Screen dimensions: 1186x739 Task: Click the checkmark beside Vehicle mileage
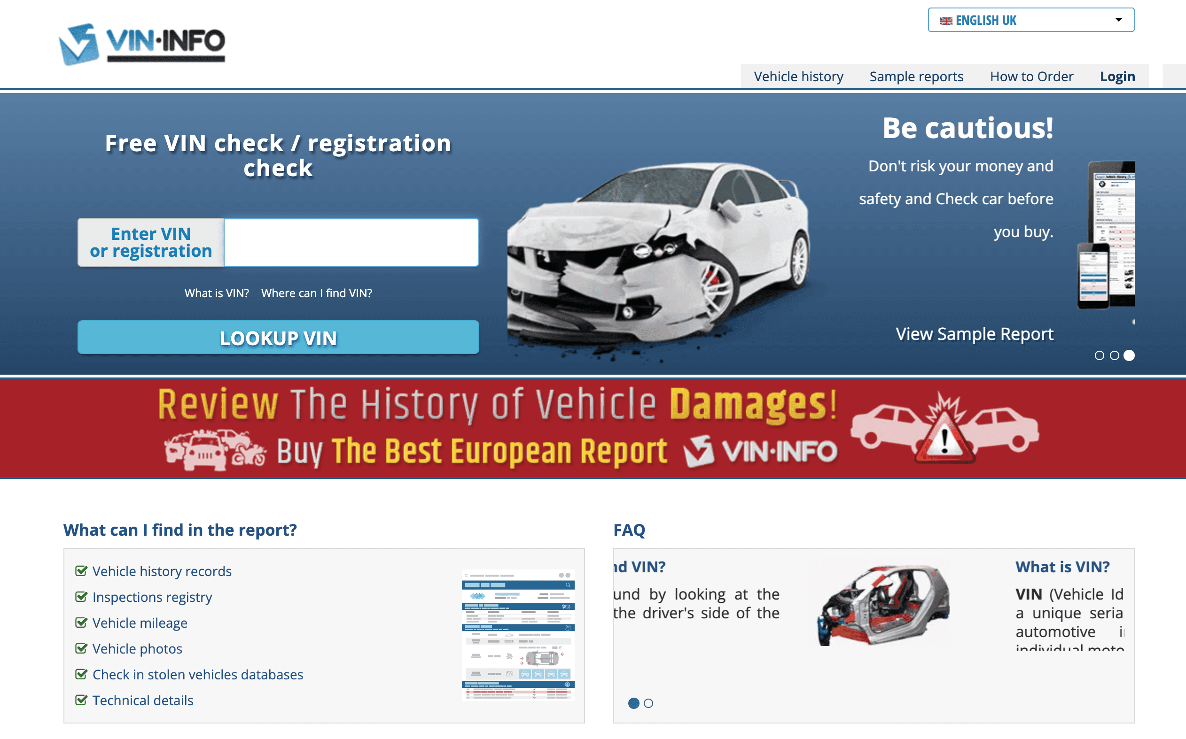(x=81, y=622)
